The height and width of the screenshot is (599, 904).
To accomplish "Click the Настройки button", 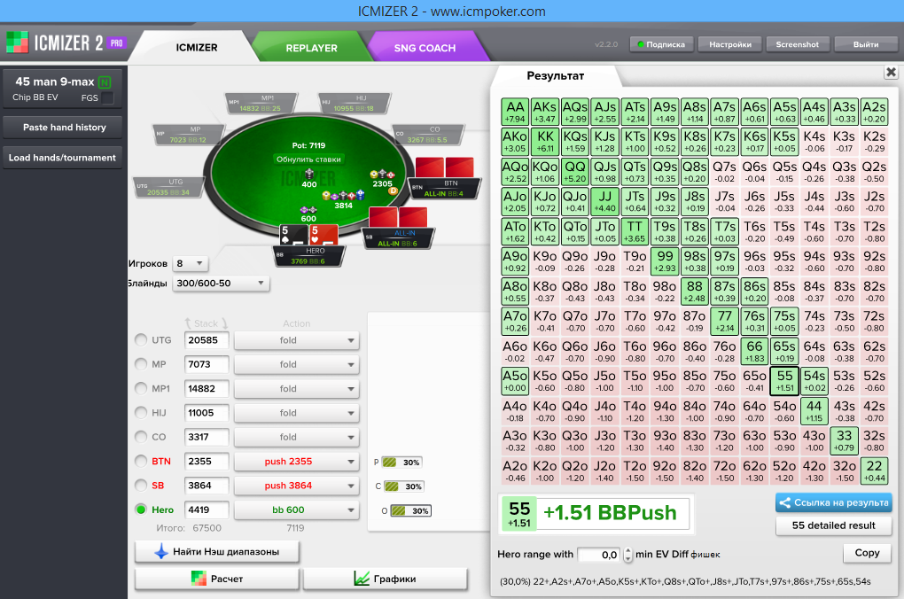I will (x=730, y=44).
